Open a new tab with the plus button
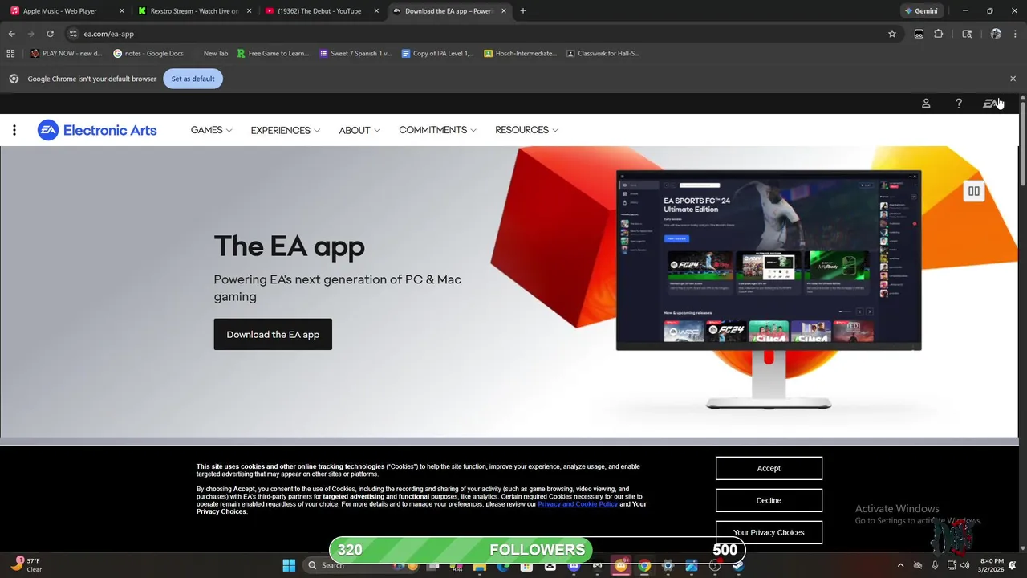 tap(523, 11)
